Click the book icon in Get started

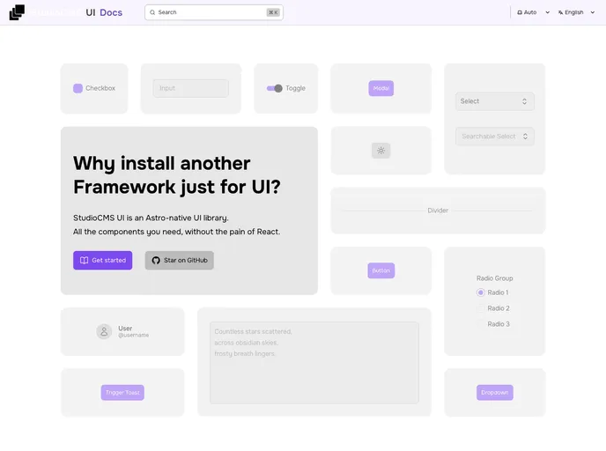[x=84, y=261]
